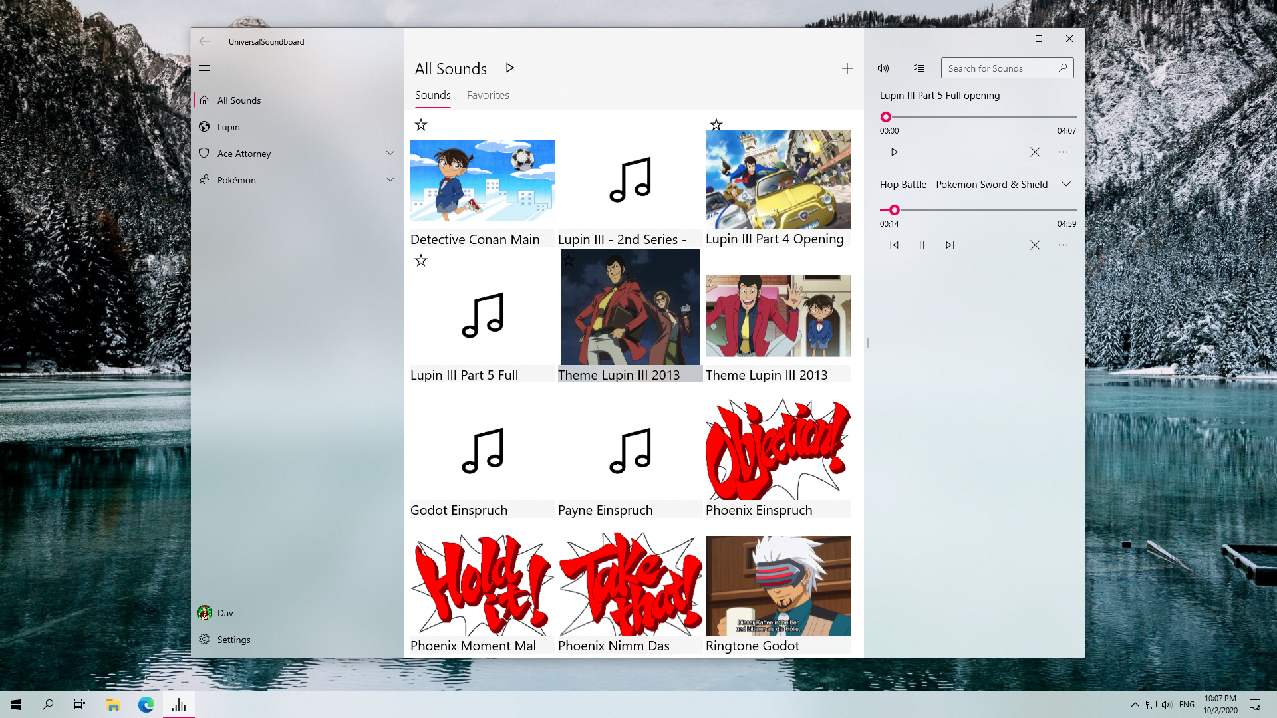The image size is (1277, 718).
Task: Select the Sounds tab
Action: [432, 95]
